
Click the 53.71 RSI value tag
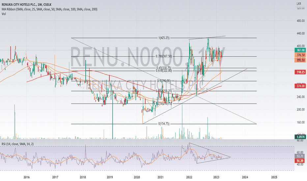[300, 156]
